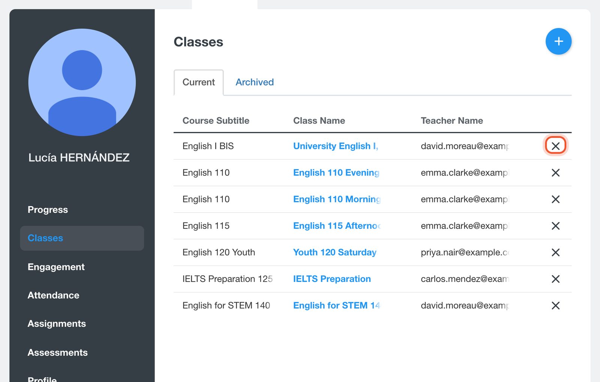The width and height of the screenshot is (600, 382).
Task: Click the IELTS Preparation 125 subtitle cell
Action: [228, 279]
